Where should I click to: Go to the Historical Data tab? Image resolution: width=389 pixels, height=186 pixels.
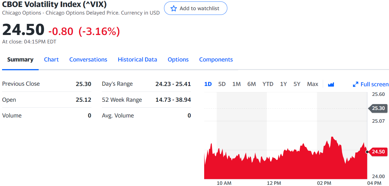137,59
